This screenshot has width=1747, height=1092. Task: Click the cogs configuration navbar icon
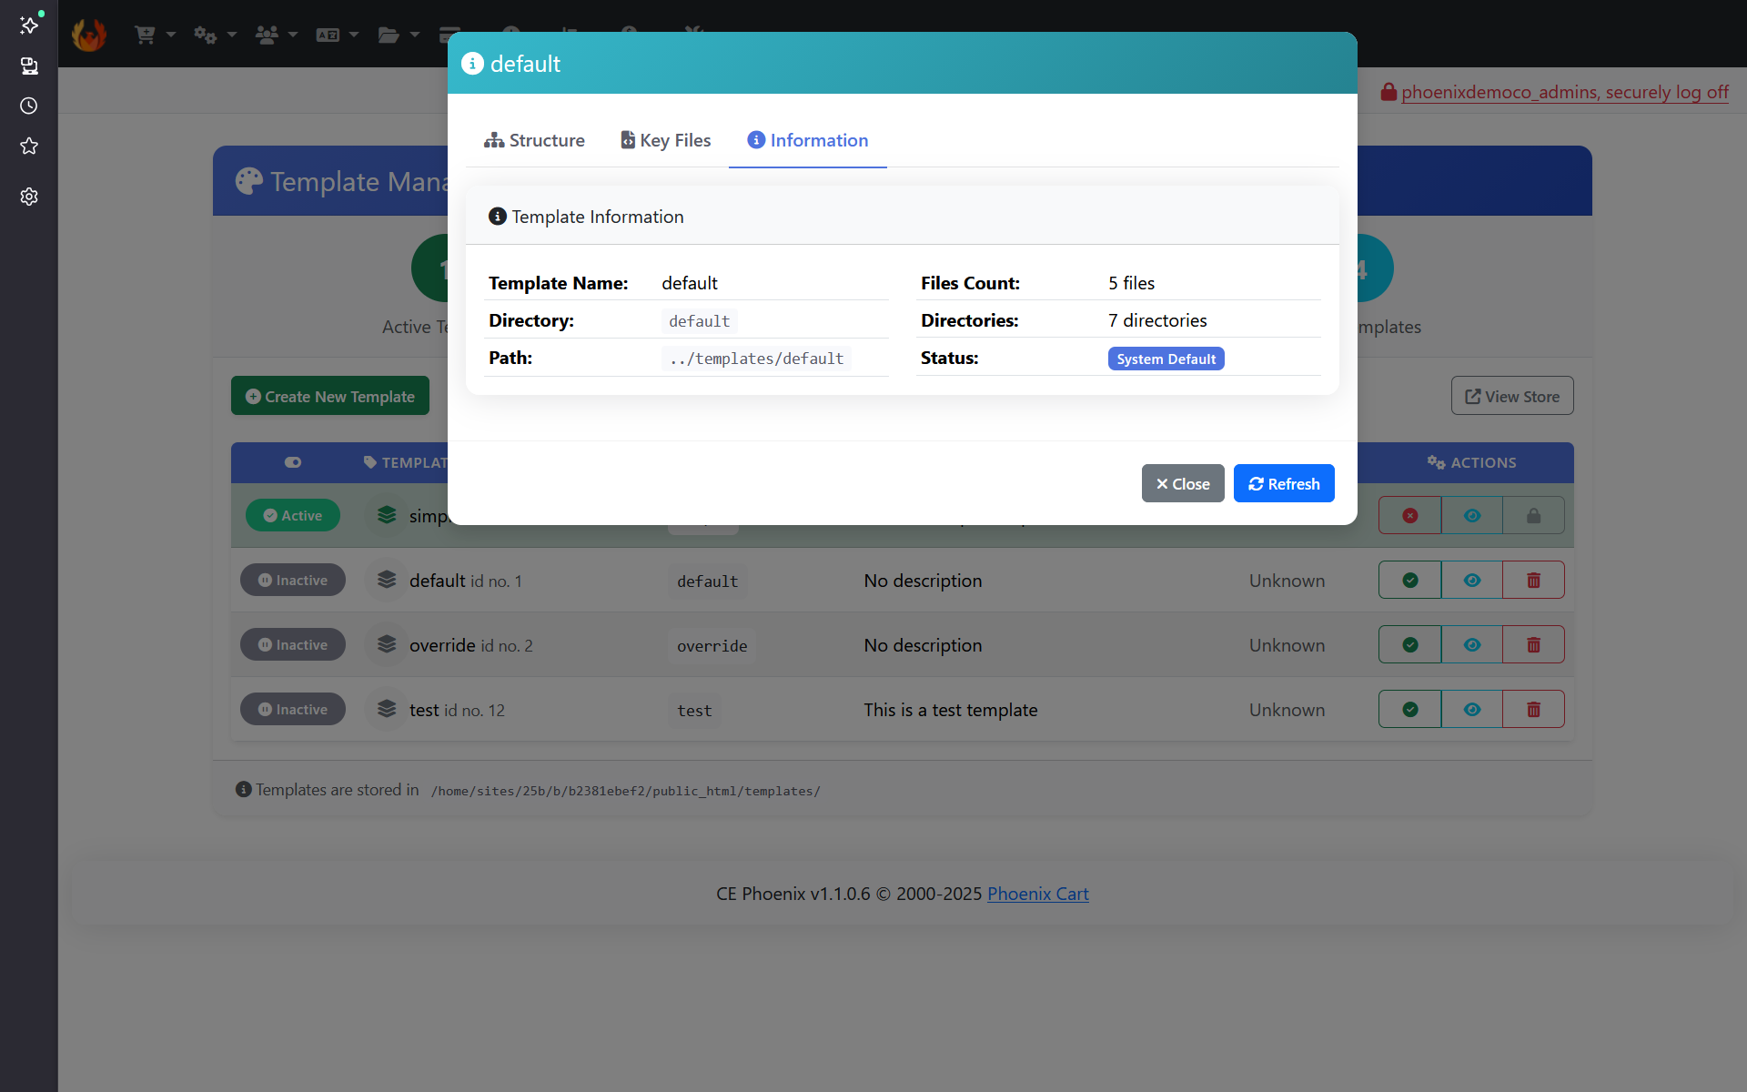point(205,35)
